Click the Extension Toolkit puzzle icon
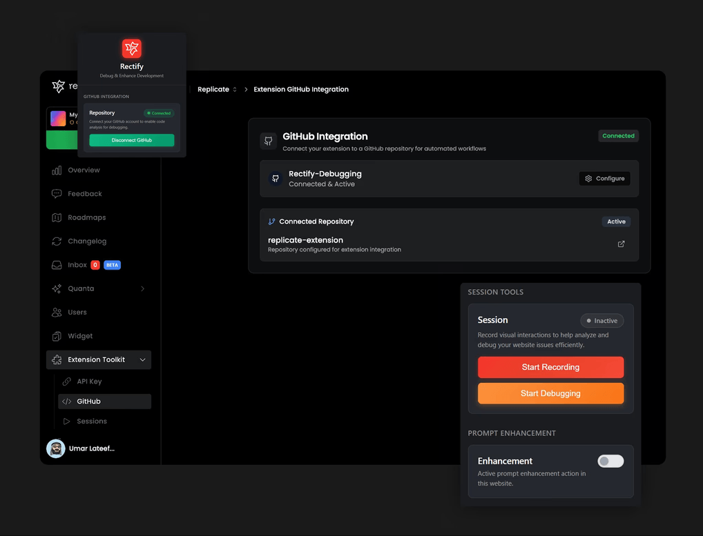 57,359
